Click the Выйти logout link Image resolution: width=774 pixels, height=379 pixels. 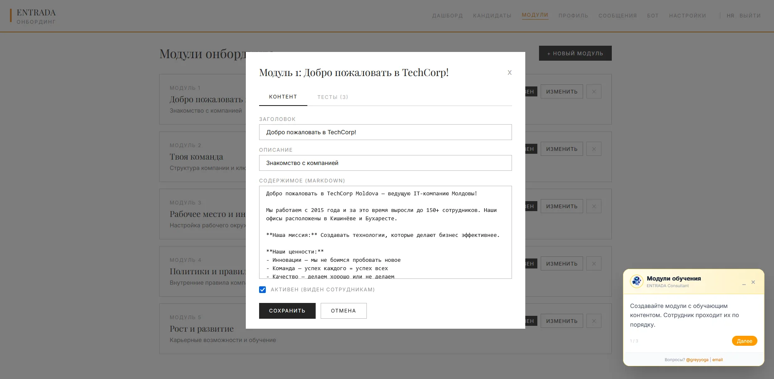coord(750,16)
